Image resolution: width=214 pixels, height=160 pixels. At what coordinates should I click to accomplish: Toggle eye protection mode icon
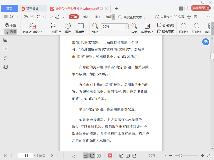[74, 155]
